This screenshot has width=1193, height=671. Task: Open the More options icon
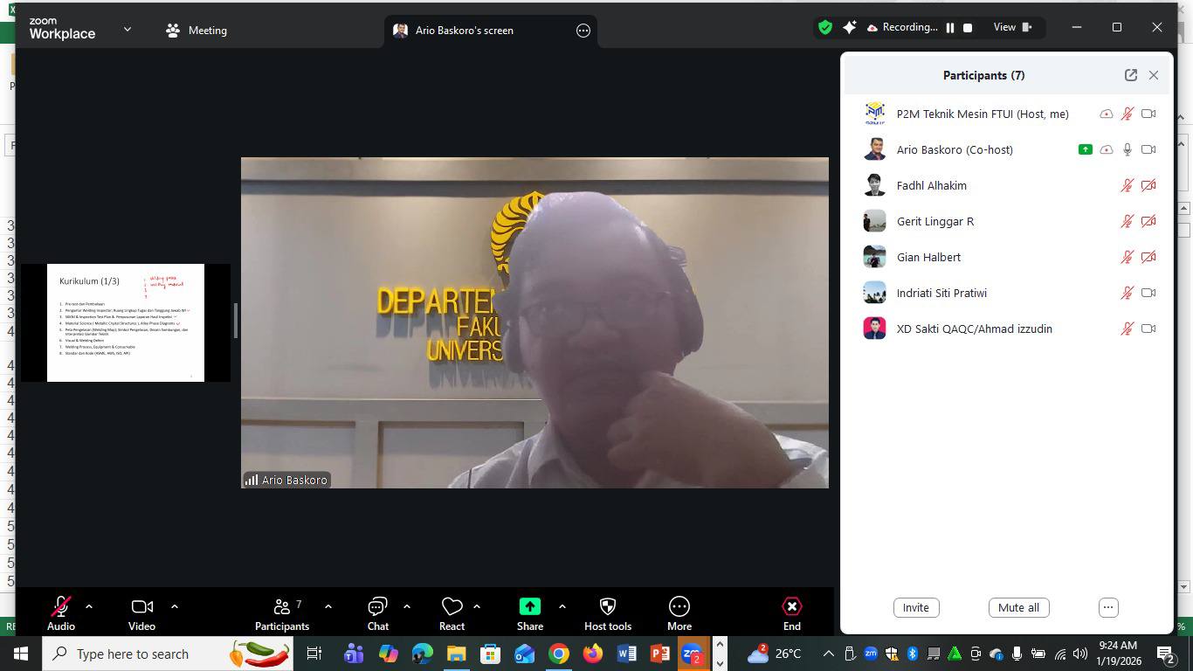[679, 606]
